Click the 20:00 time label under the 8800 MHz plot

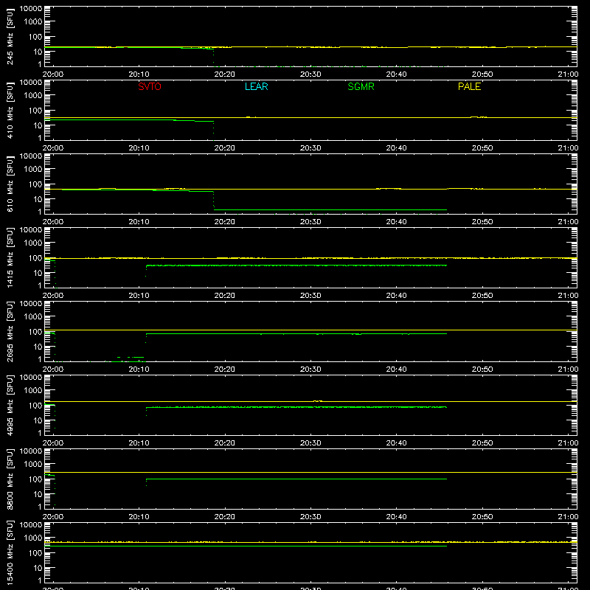tap(53, 517)
